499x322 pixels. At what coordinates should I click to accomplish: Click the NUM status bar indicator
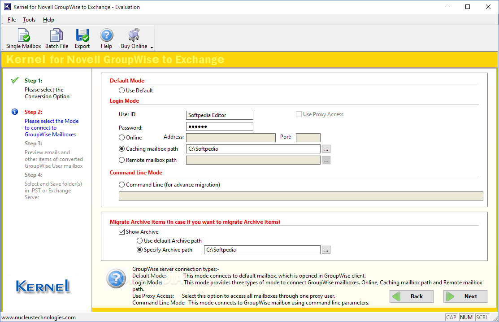click(466, 317)
